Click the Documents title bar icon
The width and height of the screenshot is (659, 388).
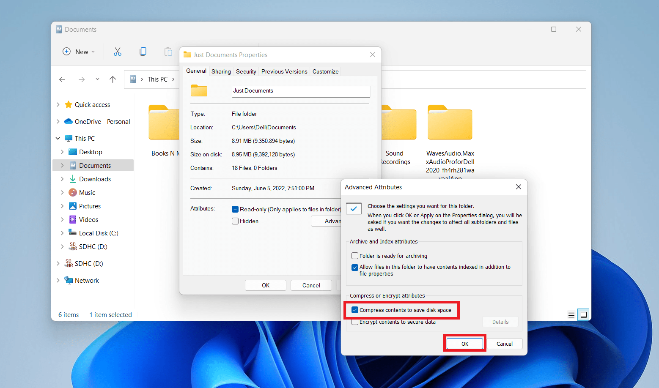pos(59,29)
